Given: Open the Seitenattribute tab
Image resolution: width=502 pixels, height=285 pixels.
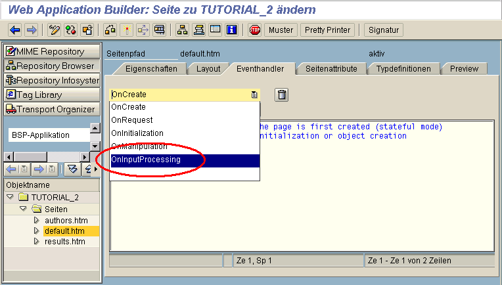Looking at the screenshot, I should [x=331, y=68].
